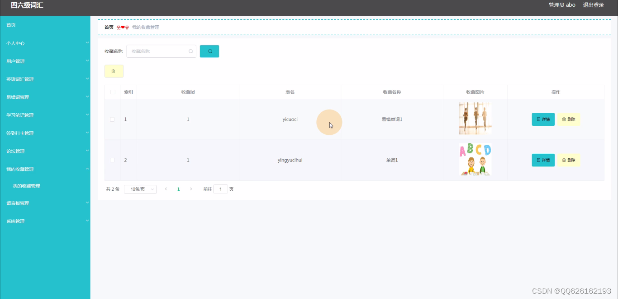Click the 收藏id column header
The width and height of the screenshot is (618, 299).
coord(188,92)
